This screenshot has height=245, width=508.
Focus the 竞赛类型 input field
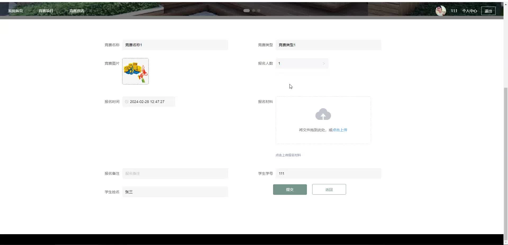[x=328, y=45]
